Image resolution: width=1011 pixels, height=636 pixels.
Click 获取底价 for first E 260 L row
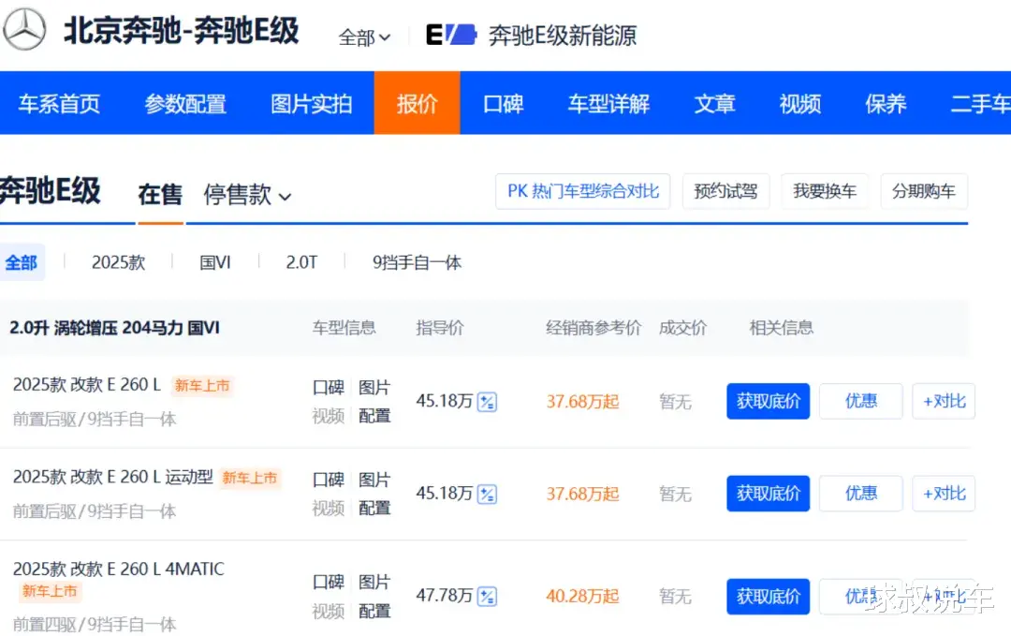pyautogui.click(x=768, y=401)
